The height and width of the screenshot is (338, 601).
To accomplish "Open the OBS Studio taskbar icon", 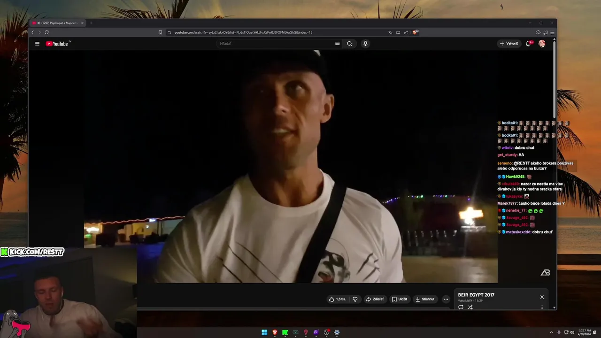I will tap(326, 332).
